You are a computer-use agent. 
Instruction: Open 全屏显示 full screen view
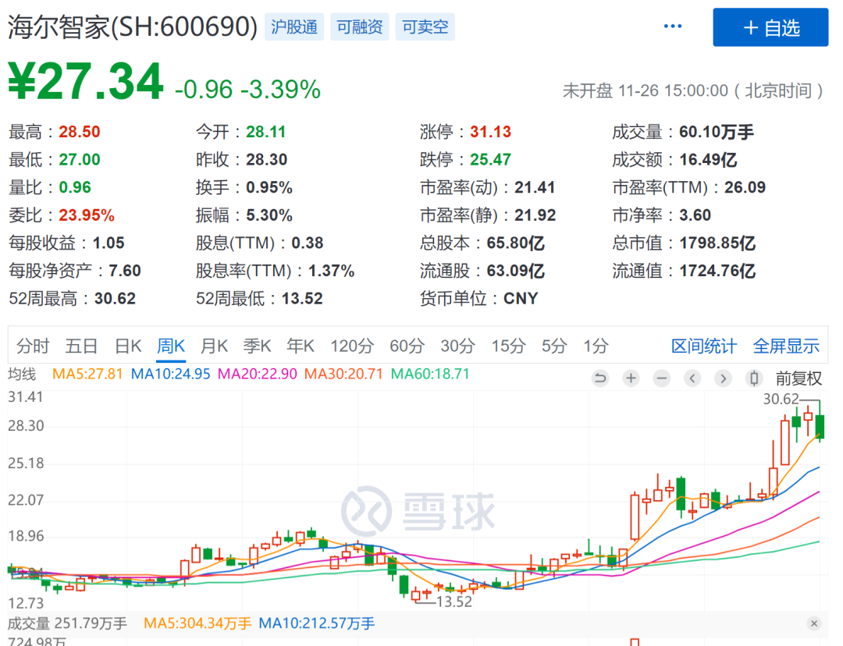click(x=786, y=346)
